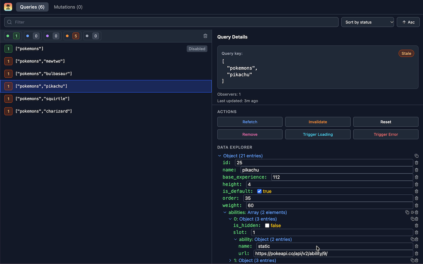Copy the ability: Object (2 entries)
The height and width of the screenshot is (264, 423).
point(412,240)
